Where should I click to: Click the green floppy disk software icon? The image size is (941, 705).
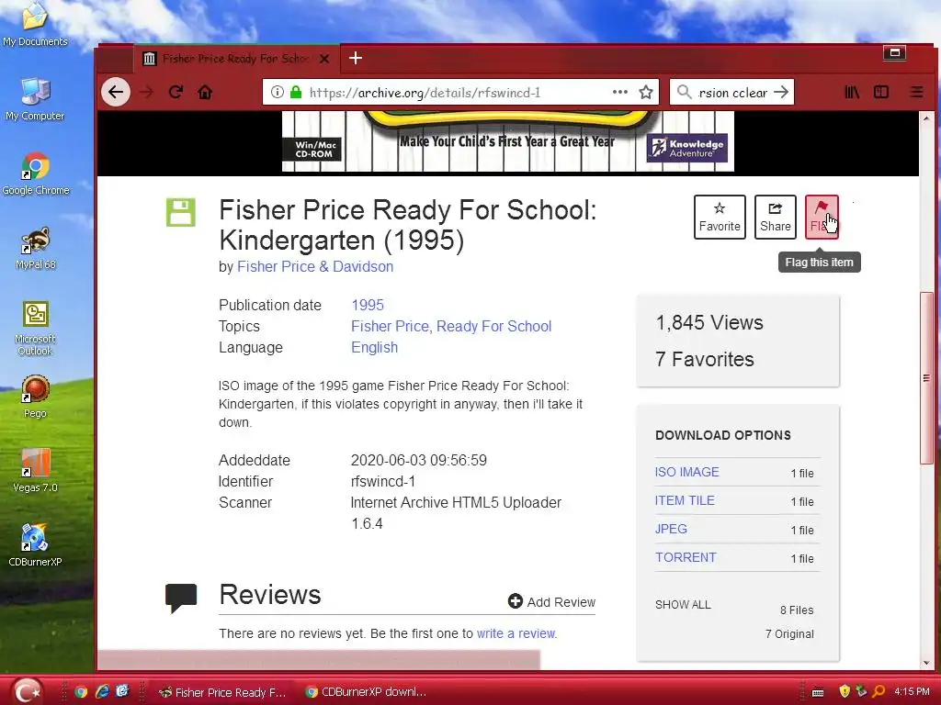coord(181,212)
